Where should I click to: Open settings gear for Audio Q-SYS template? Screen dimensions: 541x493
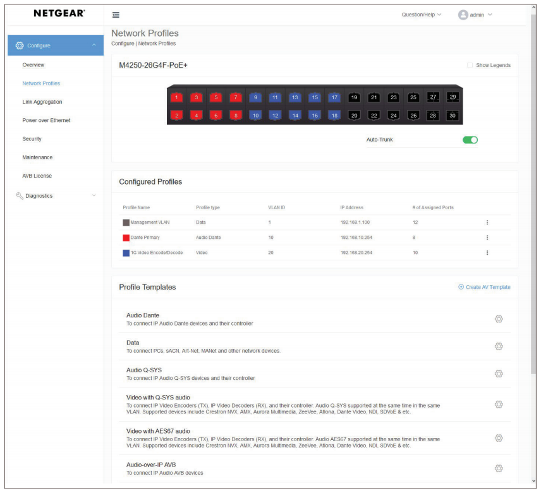click(x=499, y=374)
